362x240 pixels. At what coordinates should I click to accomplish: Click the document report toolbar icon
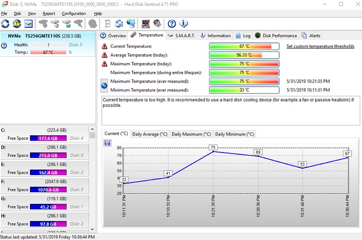pyautogui.click(x=107, y=23)
